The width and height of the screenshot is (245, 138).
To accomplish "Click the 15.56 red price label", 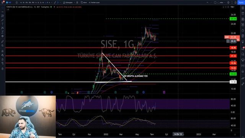I will 233,63.
